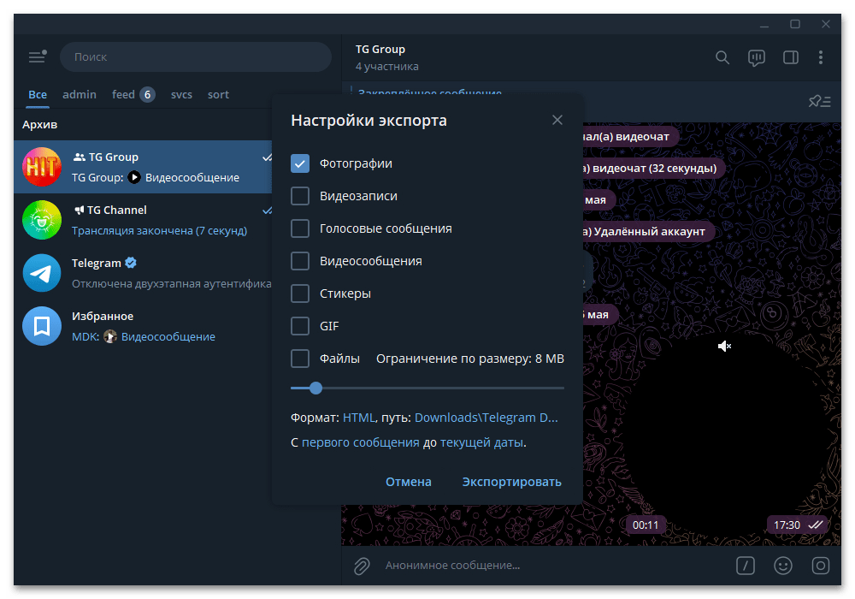Change the HTML export format link

(x=359, y=418)
